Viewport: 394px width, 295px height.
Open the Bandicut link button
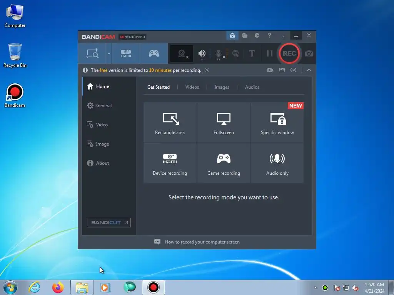(109, 222)
